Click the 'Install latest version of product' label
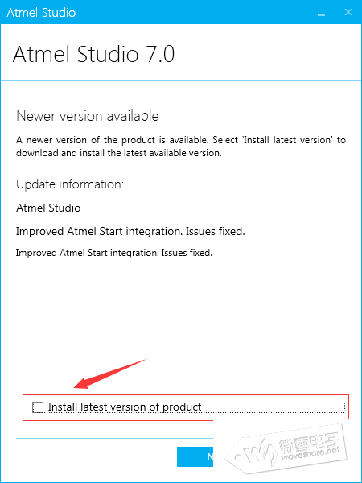 coord(125,407)
